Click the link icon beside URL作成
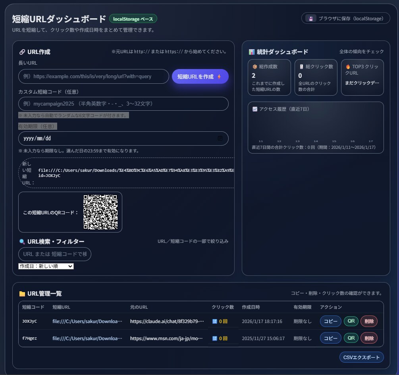The image size is (399, 375). [22, 52]
